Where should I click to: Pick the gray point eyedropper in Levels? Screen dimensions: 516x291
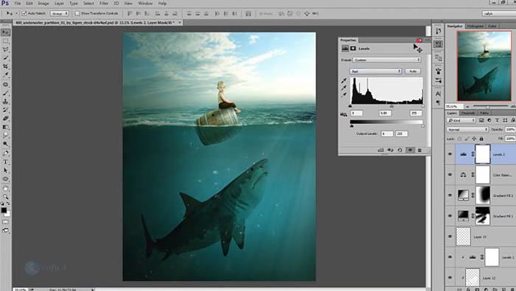[x=344, y=88]
